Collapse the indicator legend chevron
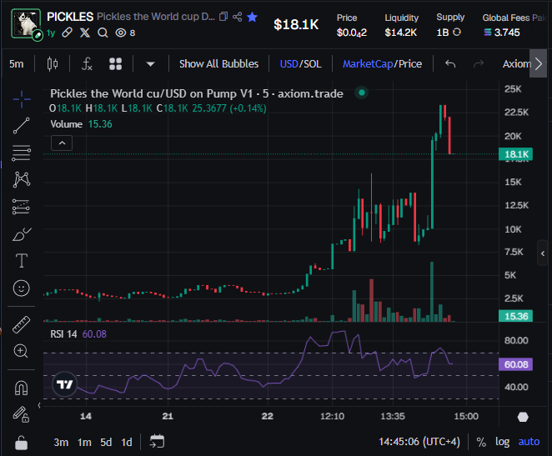Viewport: 552px width, 456px height. tap(62, 143)
